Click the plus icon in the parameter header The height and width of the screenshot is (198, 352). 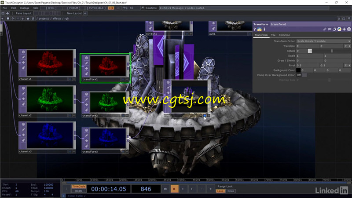click(344, 29)
